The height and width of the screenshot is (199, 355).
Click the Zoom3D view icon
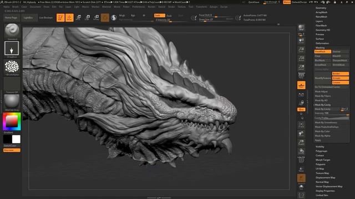point(301,143)
